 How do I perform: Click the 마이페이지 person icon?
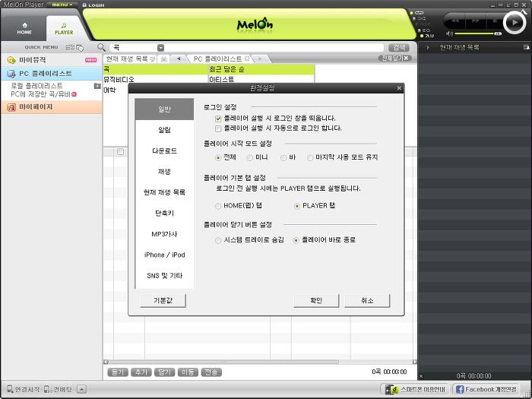click(11, 108)
